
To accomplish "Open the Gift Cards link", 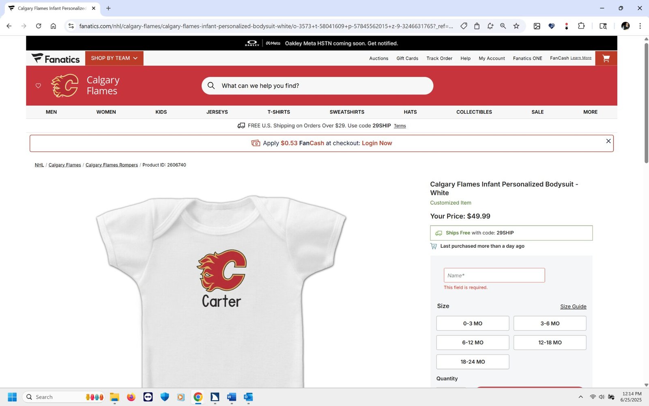I will pyautogui.click(x=407, y=58).
